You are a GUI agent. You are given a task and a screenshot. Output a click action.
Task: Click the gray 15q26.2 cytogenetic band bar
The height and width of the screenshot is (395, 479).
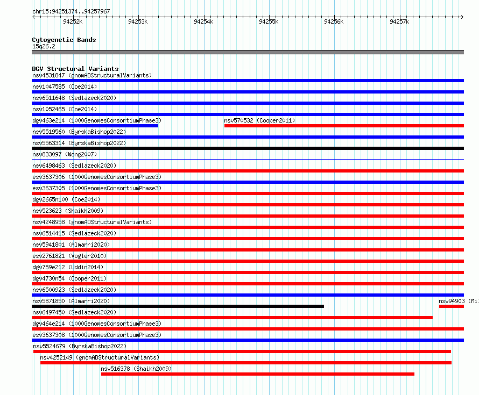(x=248, y=52)
